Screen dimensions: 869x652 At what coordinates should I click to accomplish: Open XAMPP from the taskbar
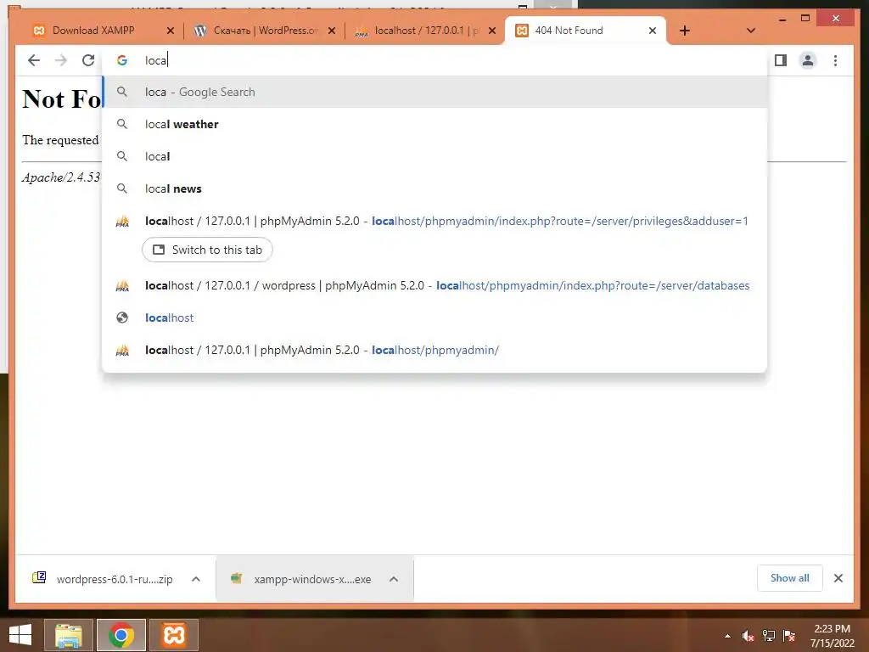(x=174, y=635)
